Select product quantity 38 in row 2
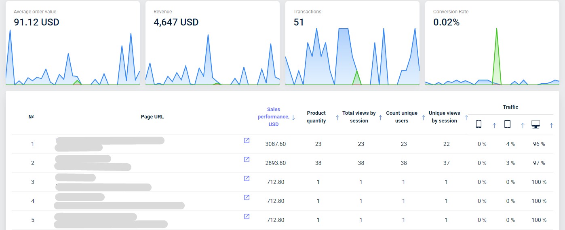The image size is (565, 230). [x=318, y=163]
